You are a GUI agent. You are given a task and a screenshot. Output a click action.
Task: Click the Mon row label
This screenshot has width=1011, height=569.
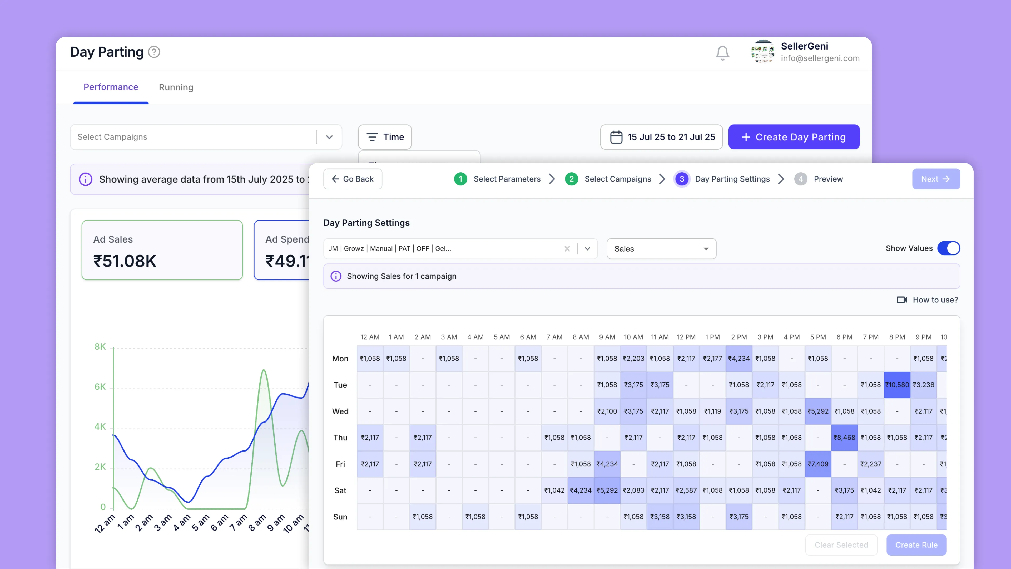(x=340, y=359)
